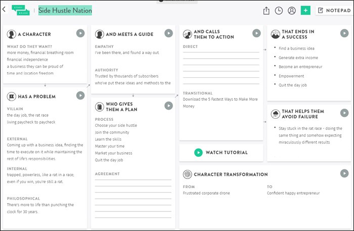Play the That Ends in a Success video
This screenshot has height=231, width=354.
tap(344, 33)
